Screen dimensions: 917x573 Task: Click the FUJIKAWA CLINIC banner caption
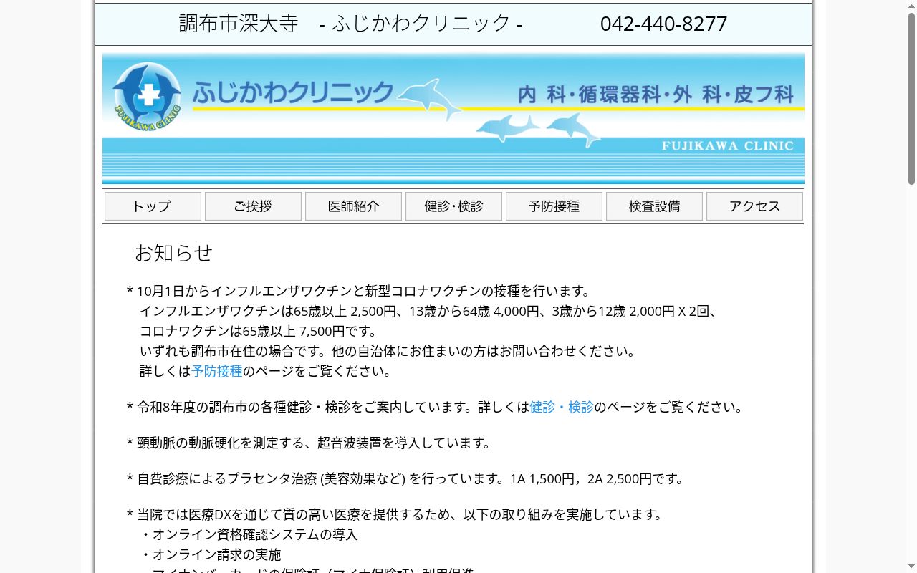(728, 145)
